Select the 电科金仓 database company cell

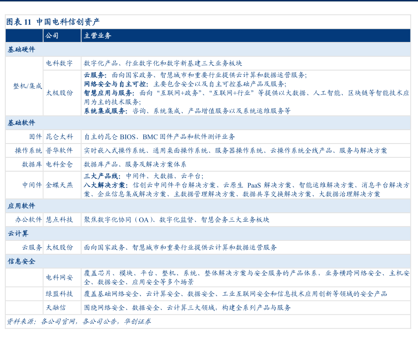coord(60,165)
